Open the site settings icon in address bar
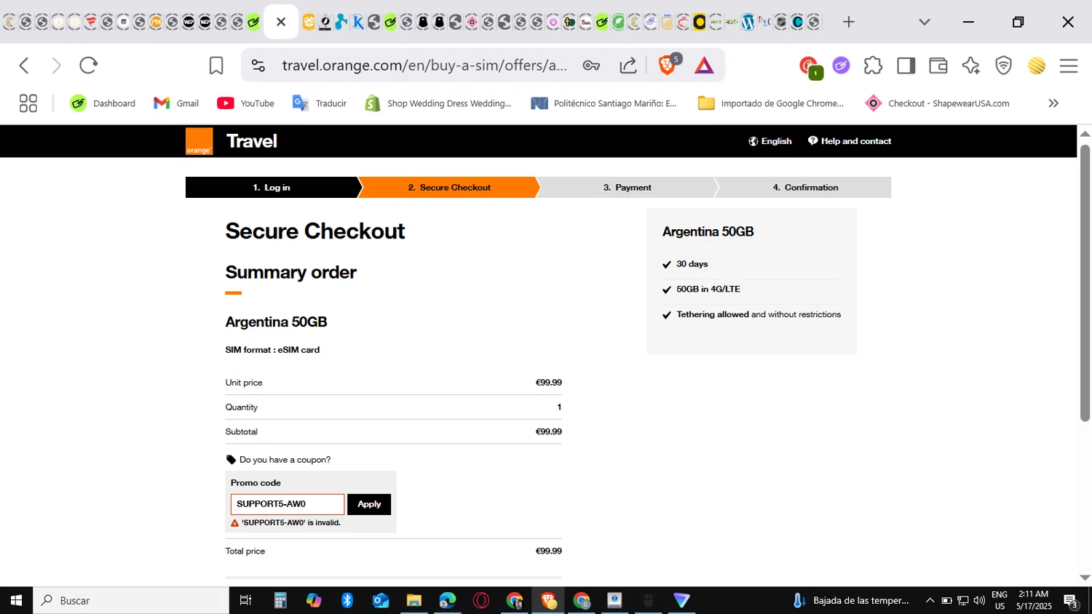The height and width of the screenshot is (614, 1092). (258, 65)
